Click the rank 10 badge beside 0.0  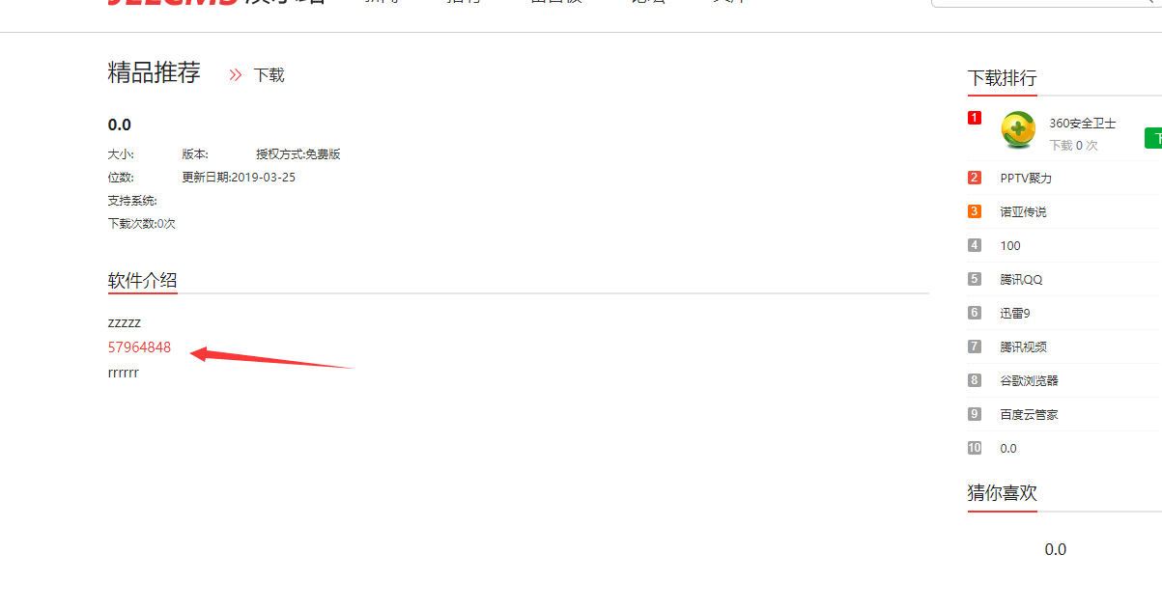point(975,448)
